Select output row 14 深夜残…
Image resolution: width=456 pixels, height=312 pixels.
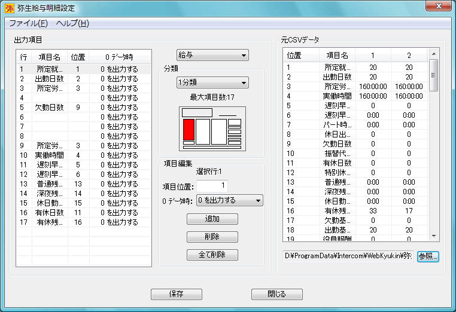click(x=84, y=194)
